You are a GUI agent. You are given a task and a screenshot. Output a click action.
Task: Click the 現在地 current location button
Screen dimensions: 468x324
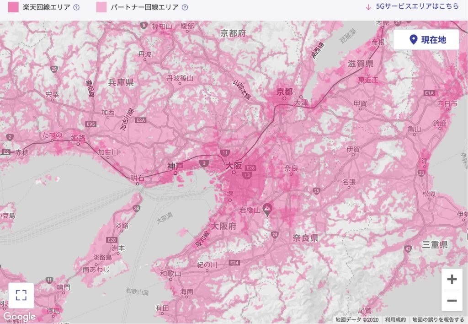[x=426, y=40]
